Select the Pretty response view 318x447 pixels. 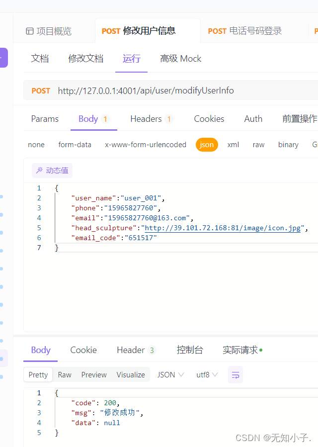pyautogui.click(x=38, y=374)
